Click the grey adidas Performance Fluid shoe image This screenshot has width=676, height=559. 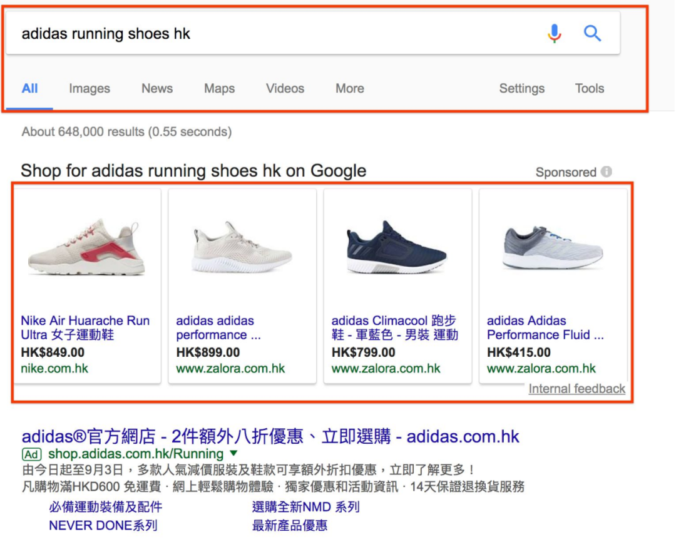[x=553, y=248]
